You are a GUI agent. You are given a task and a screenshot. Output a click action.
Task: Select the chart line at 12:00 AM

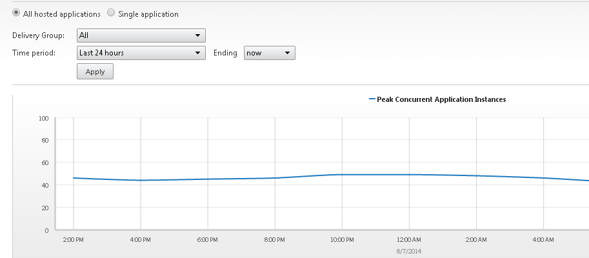[x=409, y=174]
